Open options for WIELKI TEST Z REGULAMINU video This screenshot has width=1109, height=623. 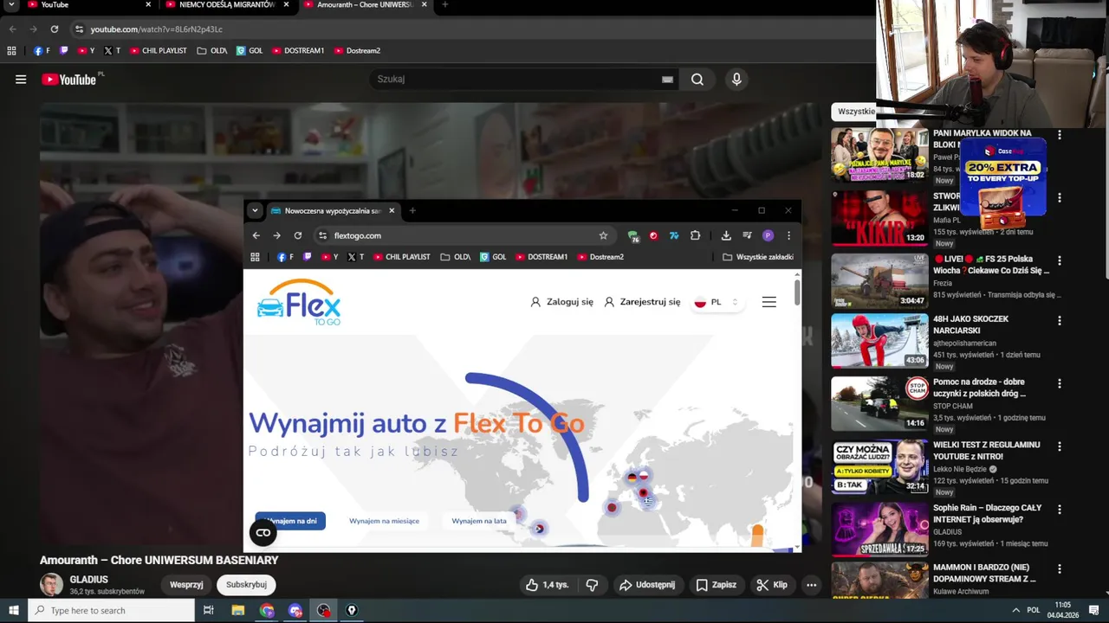[1059, 446]
